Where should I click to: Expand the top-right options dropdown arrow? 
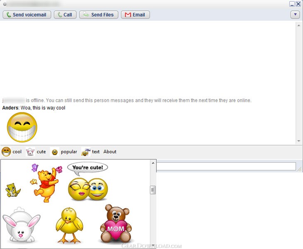coord(295,15)
